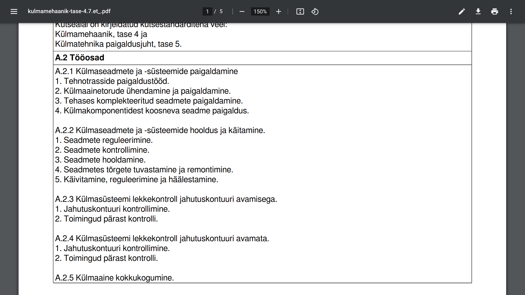This screenshot has height=295, width=525.
Task: Click the kulmamehaanik-tase-4.7.et_.pdf file title
Action: tap(69, 11)
